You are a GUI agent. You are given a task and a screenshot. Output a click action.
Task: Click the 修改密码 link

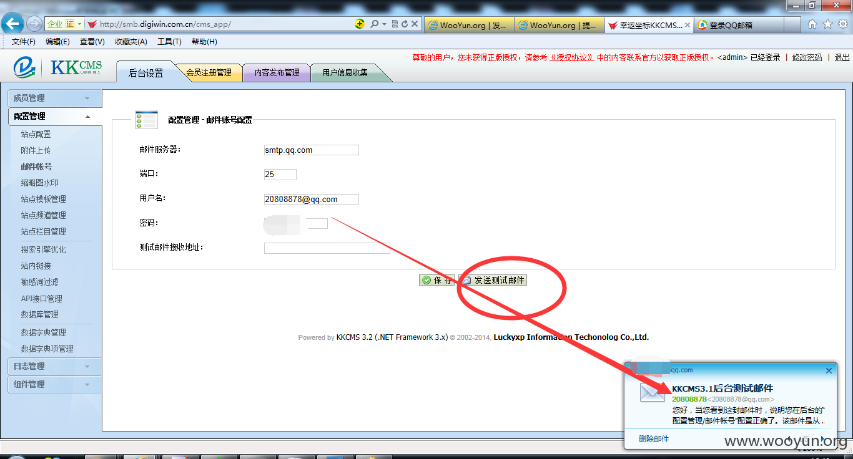[807, 57]
